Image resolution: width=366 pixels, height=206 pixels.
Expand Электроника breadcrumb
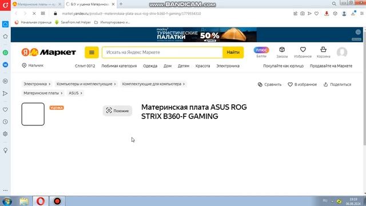[x=37, y=84]
